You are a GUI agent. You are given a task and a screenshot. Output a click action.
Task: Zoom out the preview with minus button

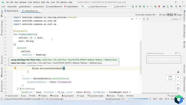178,81
